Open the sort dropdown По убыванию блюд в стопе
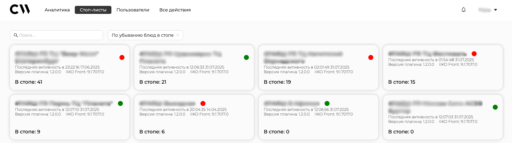The image size is (512, 143). point(146,35)
